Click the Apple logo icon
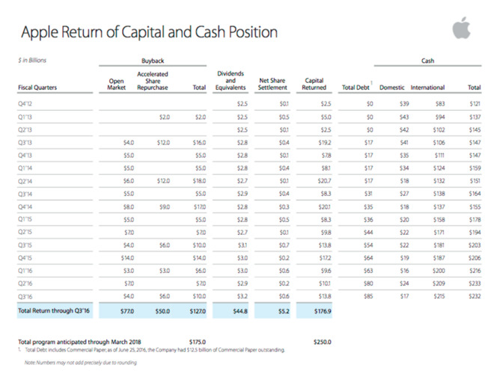 pyautogui.click(x=462, y=28)
